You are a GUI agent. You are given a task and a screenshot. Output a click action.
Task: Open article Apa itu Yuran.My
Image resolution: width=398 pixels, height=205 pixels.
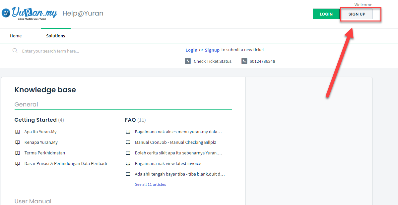pos(40,132)
